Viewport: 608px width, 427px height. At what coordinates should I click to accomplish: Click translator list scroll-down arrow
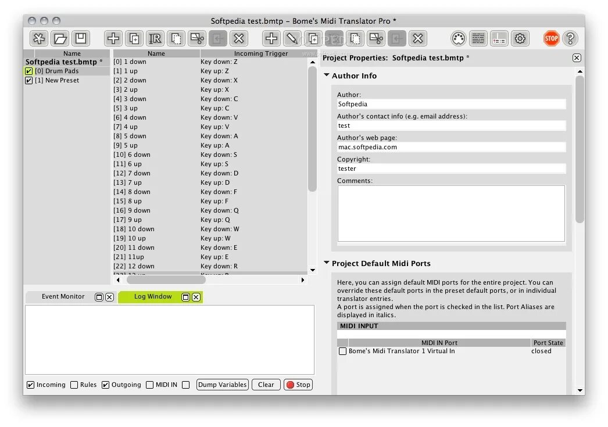(313, 270)
